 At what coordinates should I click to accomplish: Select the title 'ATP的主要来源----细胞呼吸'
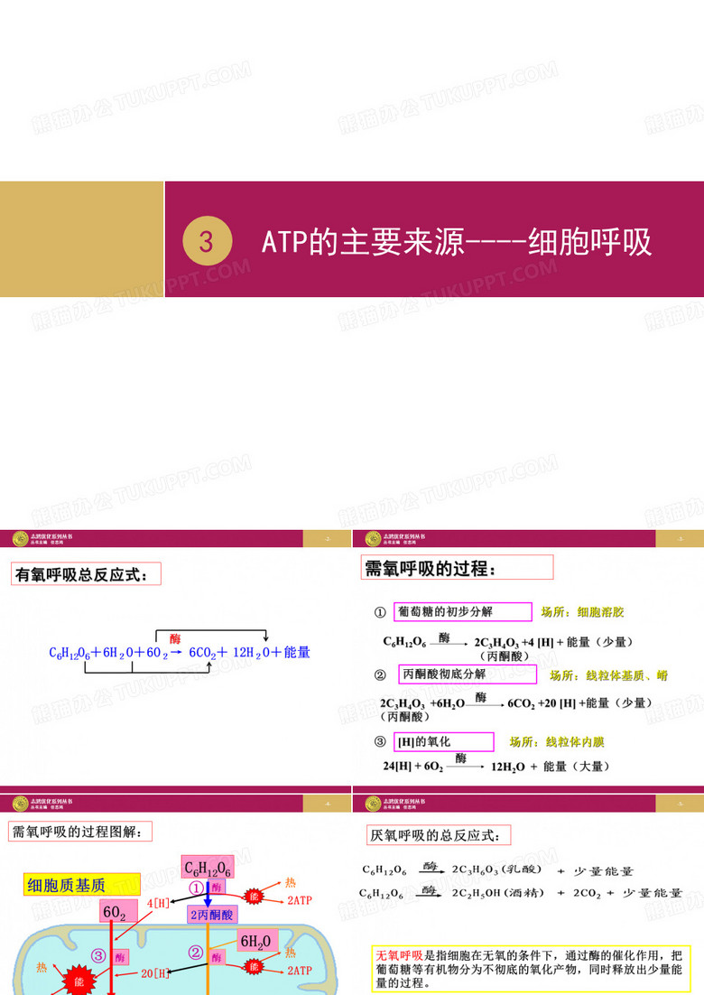(x=456, y=242)
